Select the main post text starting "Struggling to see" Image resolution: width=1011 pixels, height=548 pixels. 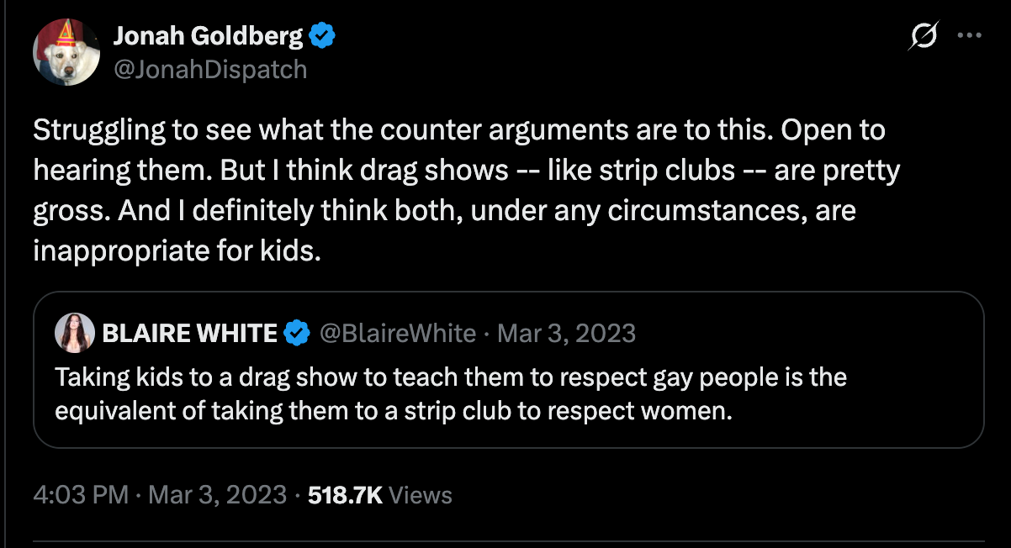tap(467, 191)
